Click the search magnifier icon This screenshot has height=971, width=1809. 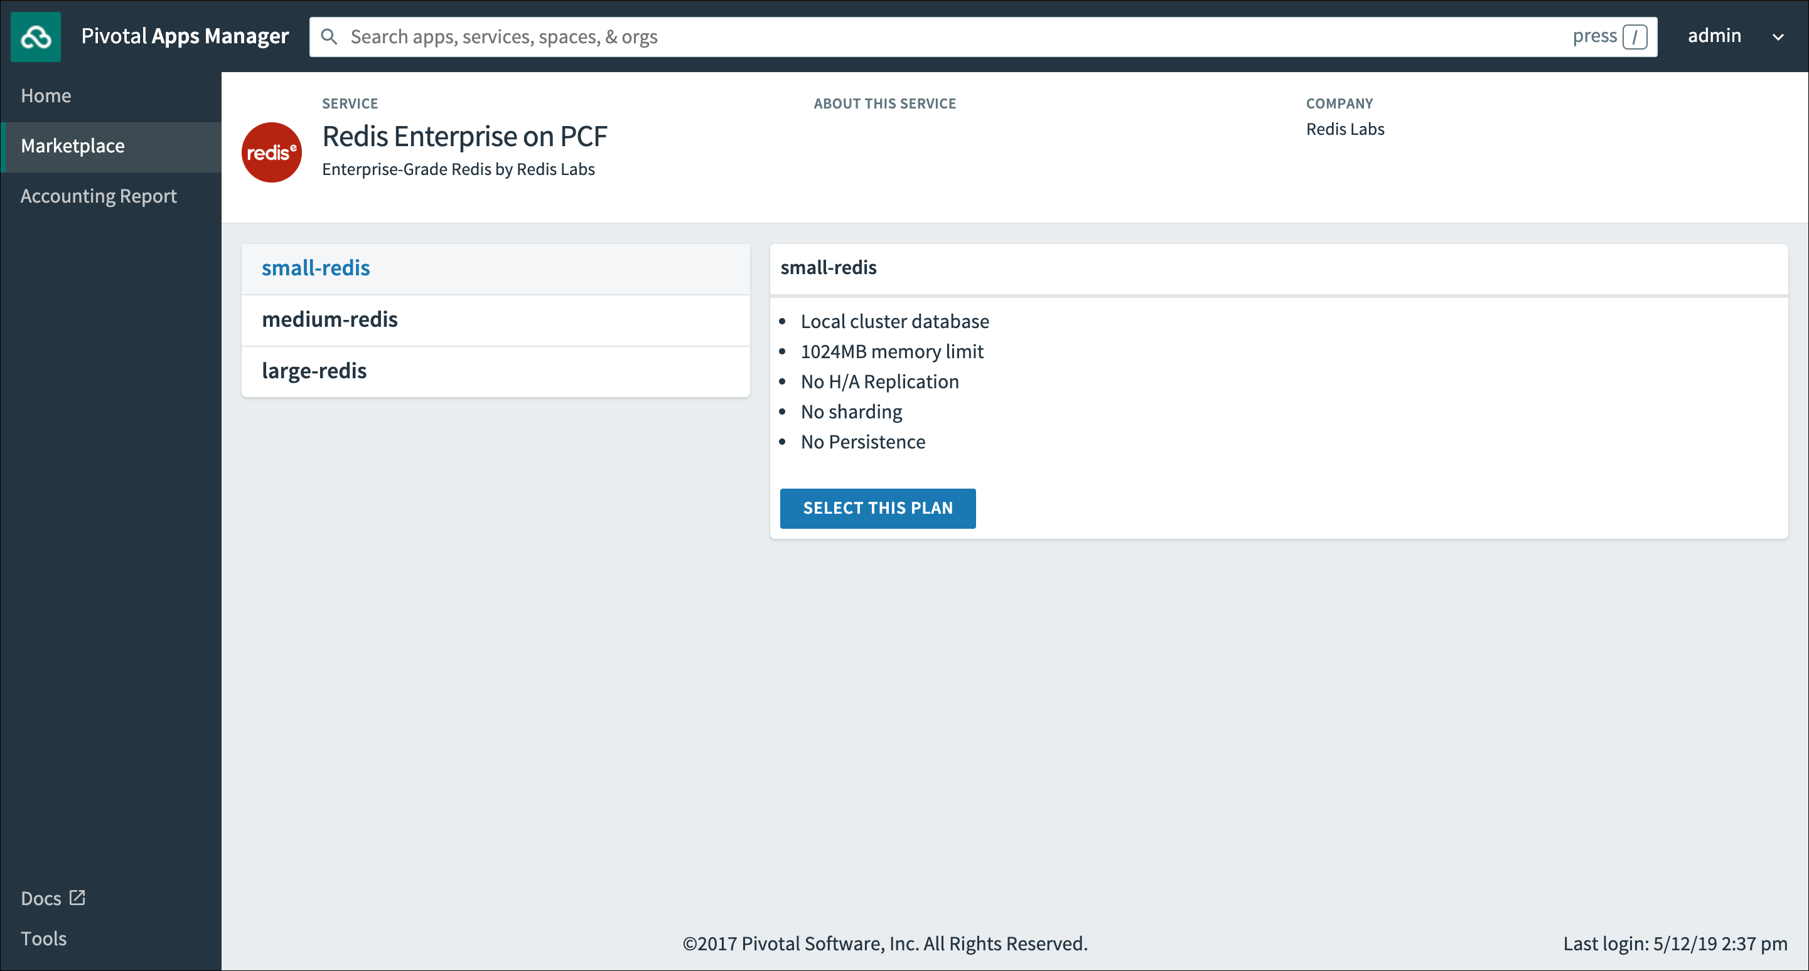pyautogui.click(x=329, y=36)
